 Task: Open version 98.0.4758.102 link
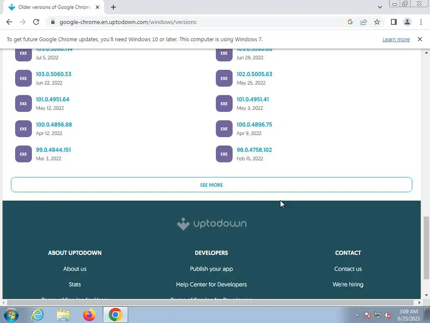pyautogui.click(x=254, y=150)
